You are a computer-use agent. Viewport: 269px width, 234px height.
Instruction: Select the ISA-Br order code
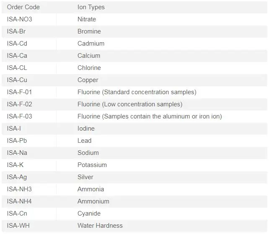click(x=16, y=31)
